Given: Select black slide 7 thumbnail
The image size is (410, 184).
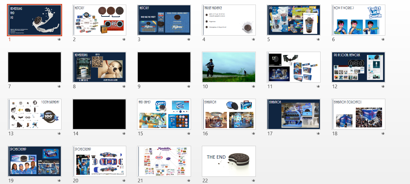Looking at the screenshot, I should point(35,67).
